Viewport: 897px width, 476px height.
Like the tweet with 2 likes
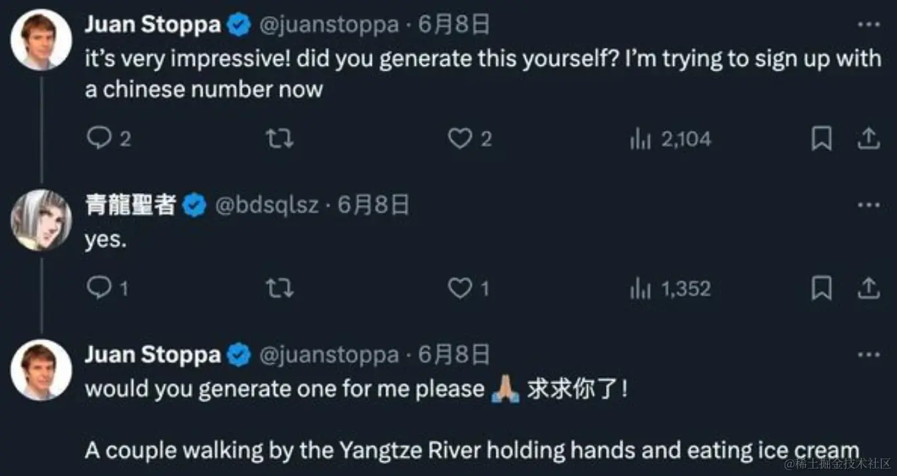point(461,138)
